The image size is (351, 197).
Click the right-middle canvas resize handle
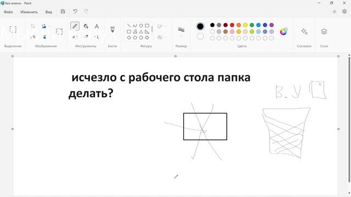[x=338, y=129]
